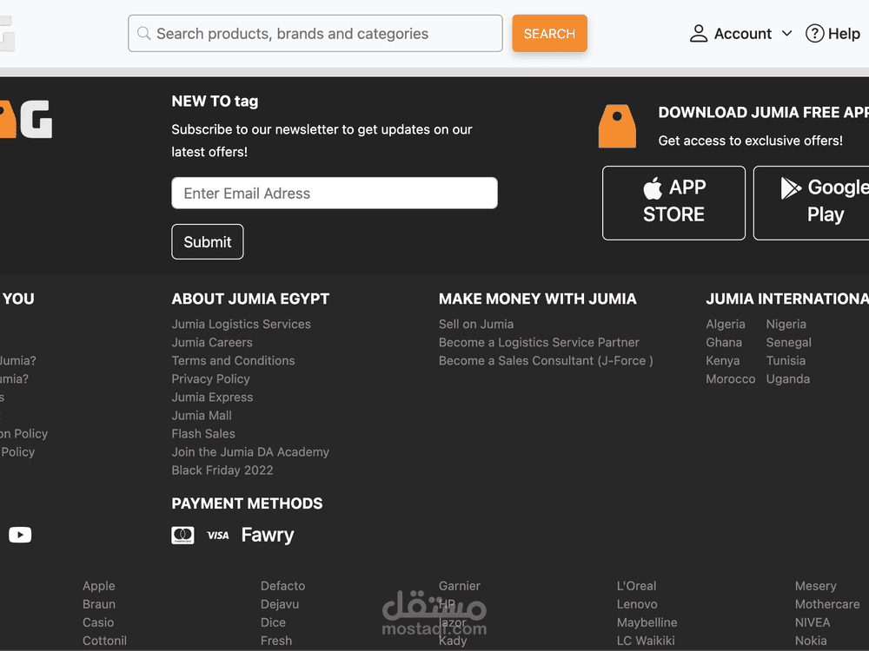
Task: Click the Fawry payment logo
Action: tap(267, 535)
